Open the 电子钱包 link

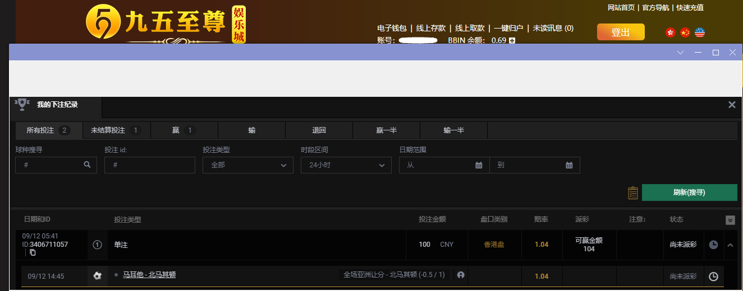point(392,28)
